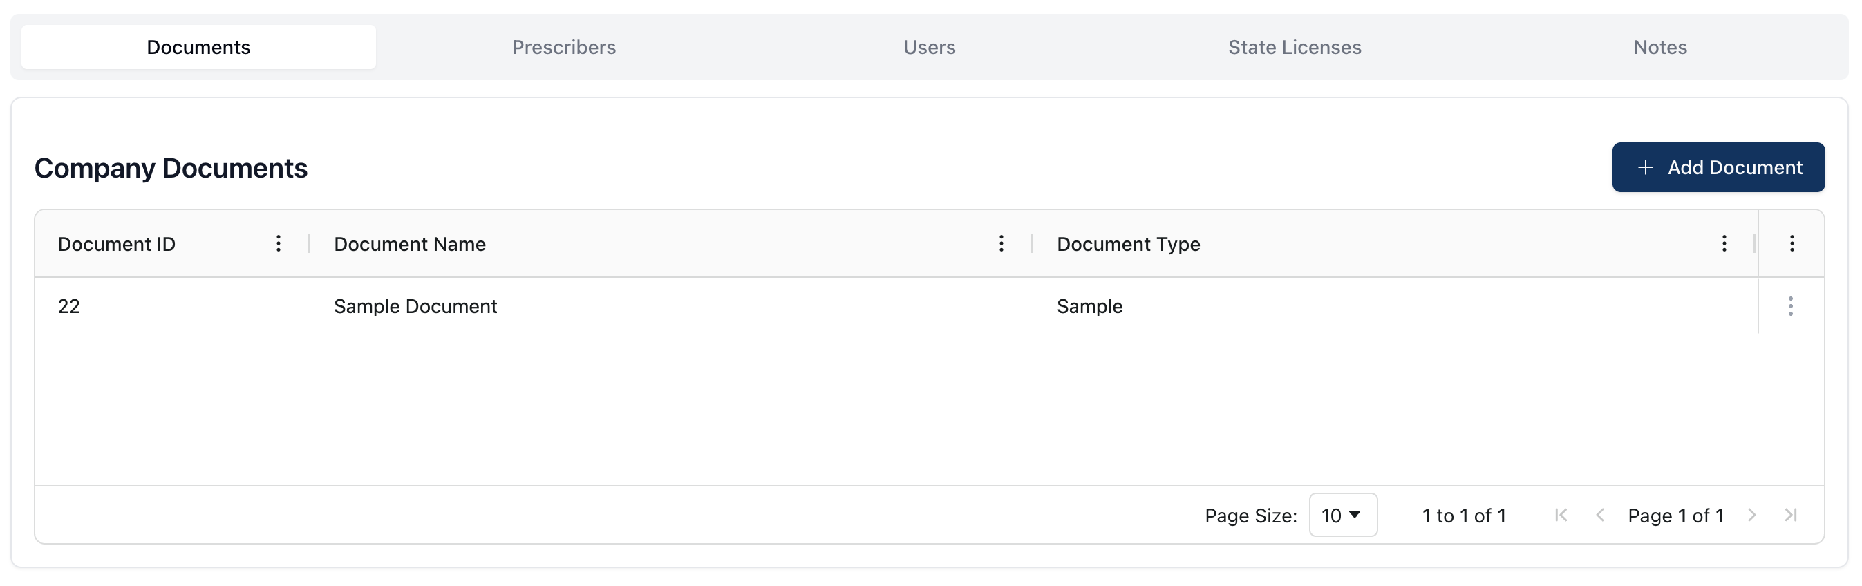Open the Document Type column menu
The height and width of the screenshot is (586, 1862).
1724,243
